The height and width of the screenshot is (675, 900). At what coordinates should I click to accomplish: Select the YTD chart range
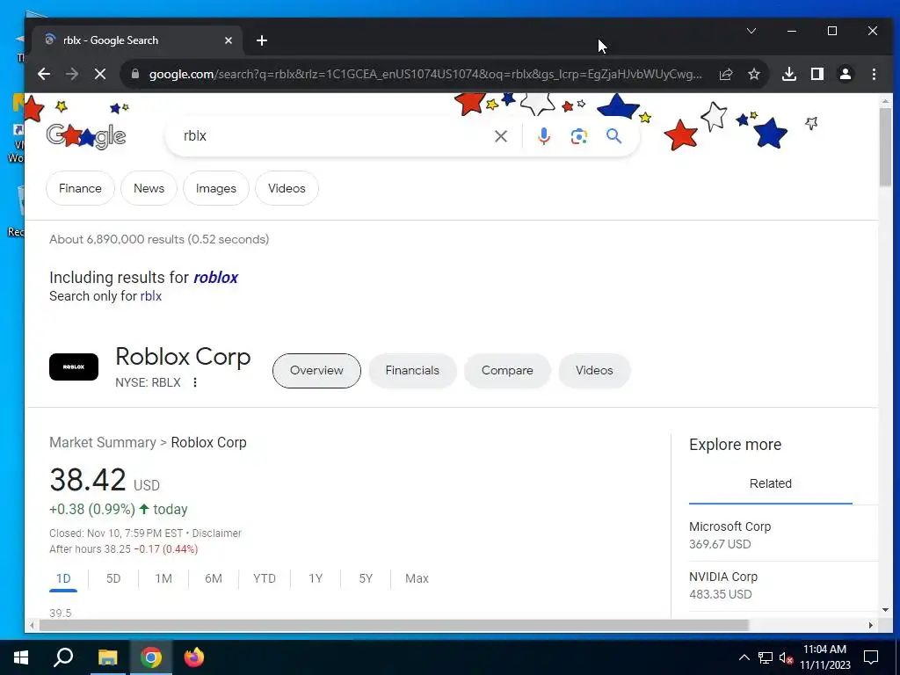click(264, 578)
